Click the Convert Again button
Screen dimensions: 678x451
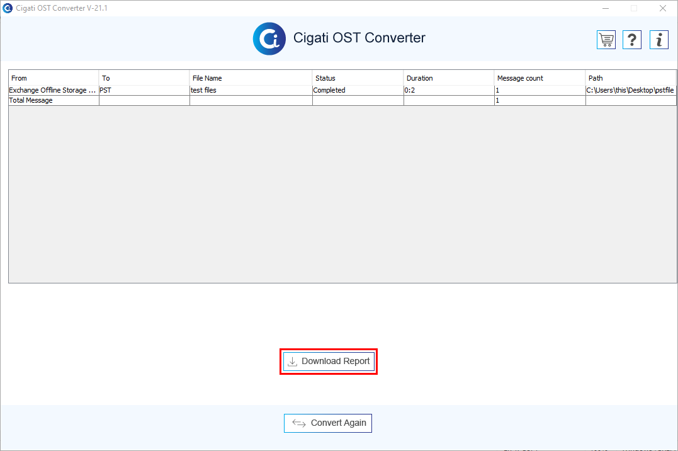(x=328, y=423)
